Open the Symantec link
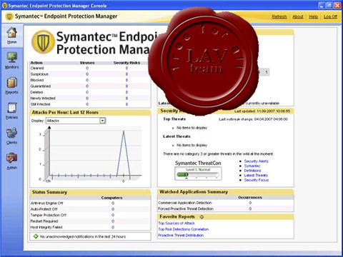The height and width of the screenshot is (257, 343). (x=252, y=166)
